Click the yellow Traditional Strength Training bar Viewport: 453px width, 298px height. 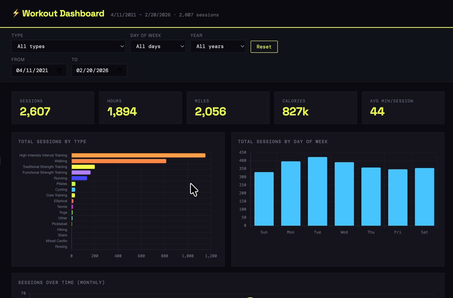pyautogui.click(x=83, y=167)
